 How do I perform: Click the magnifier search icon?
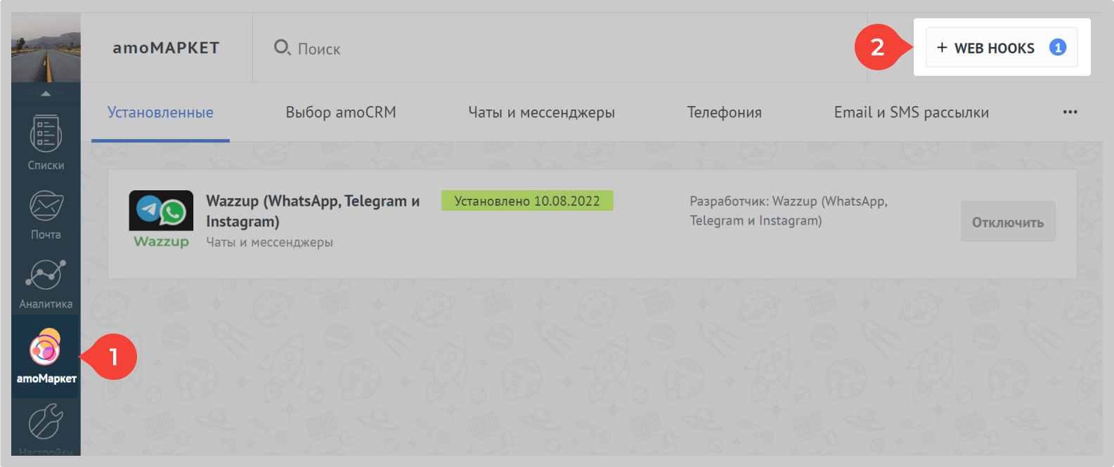coord(282,48)
